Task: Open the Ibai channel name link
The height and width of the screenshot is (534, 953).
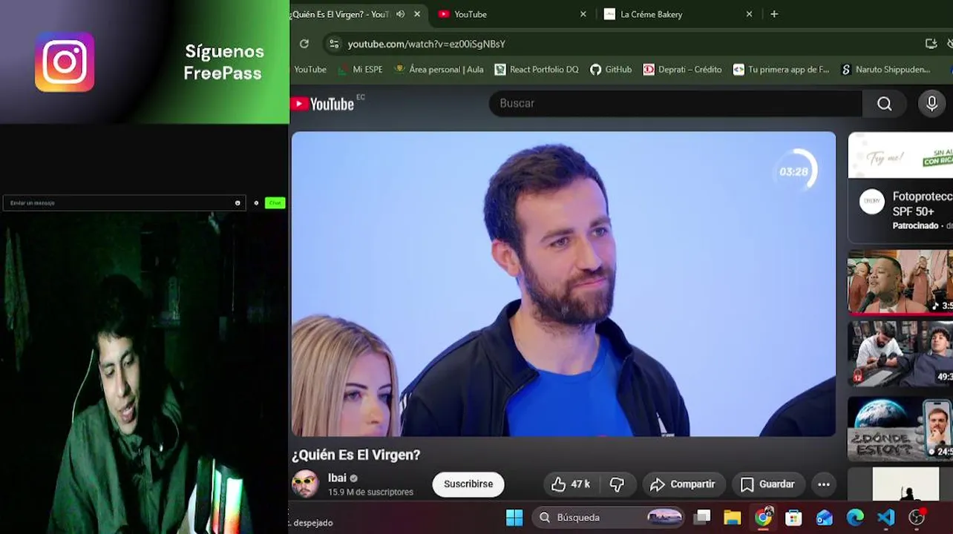Action: (337, 478)
